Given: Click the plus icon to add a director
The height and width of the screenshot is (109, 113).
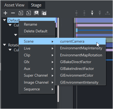Looking at the screenshot, I should [5, 13].
